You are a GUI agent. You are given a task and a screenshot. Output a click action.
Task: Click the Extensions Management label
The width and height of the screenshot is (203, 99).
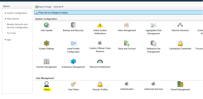pos(73,67)
